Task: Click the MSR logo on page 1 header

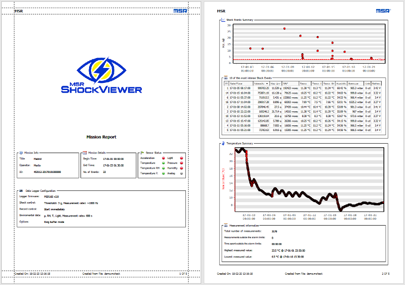Action: tap(180, 11)
